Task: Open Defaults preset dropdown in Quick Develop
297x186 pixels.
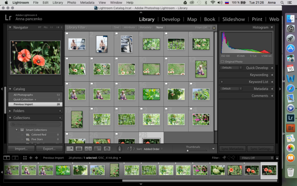Action: [231, 68]
